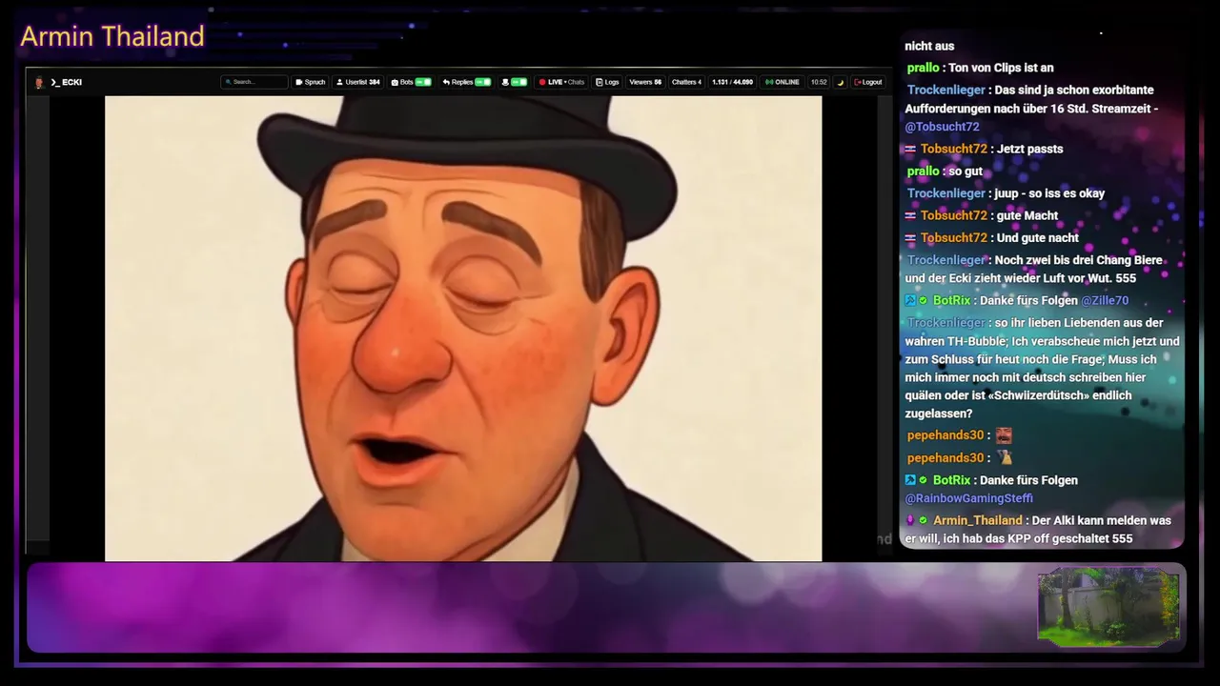The height and width of the screenshot is (686, 1220).
Task: Click the 'Ton von Clips ist an' message
Action: click(x=1001, y=68)
